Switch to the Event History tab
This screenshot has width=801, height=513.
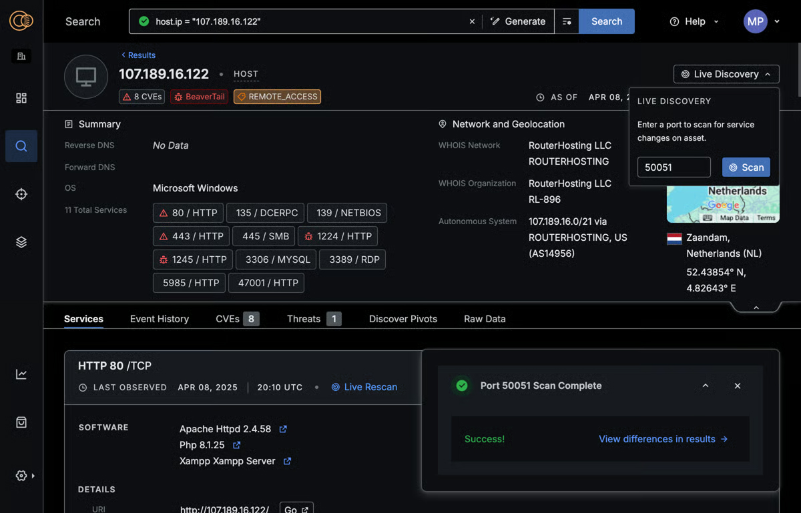pos(159,319)
